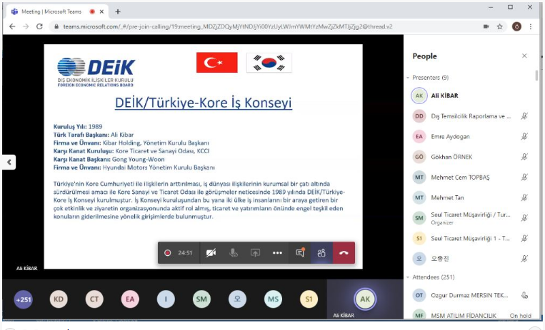Click the recording indicator red dot
This screenshot has height=330, width=545.
coord(168,253)
